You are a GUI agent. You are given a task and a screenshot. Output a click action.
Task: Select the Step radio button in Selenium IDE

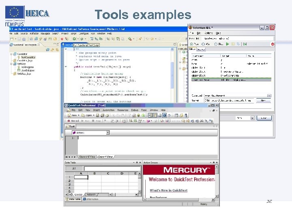pos(216,44)
